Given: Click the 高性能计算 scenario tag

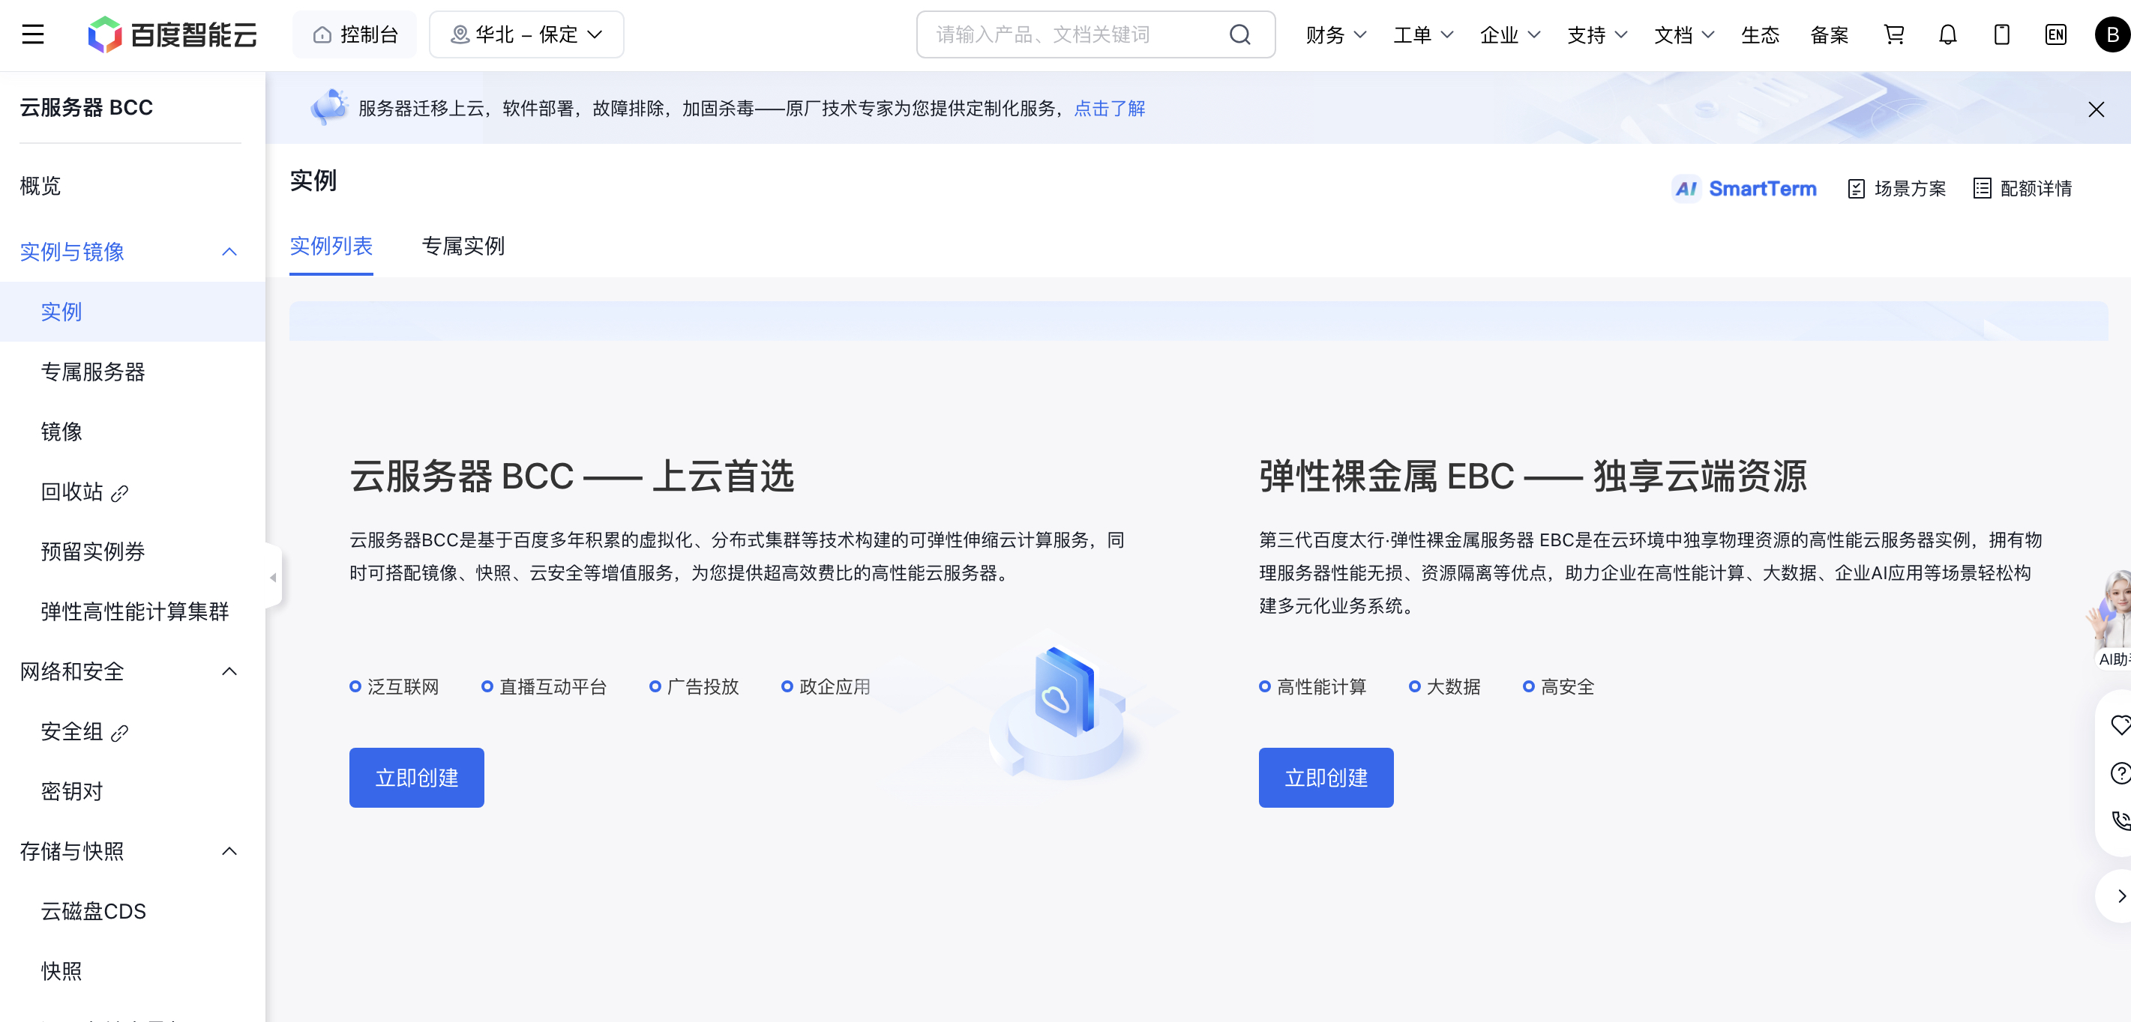Looking at the screenshot, I should pos(1313,687).
